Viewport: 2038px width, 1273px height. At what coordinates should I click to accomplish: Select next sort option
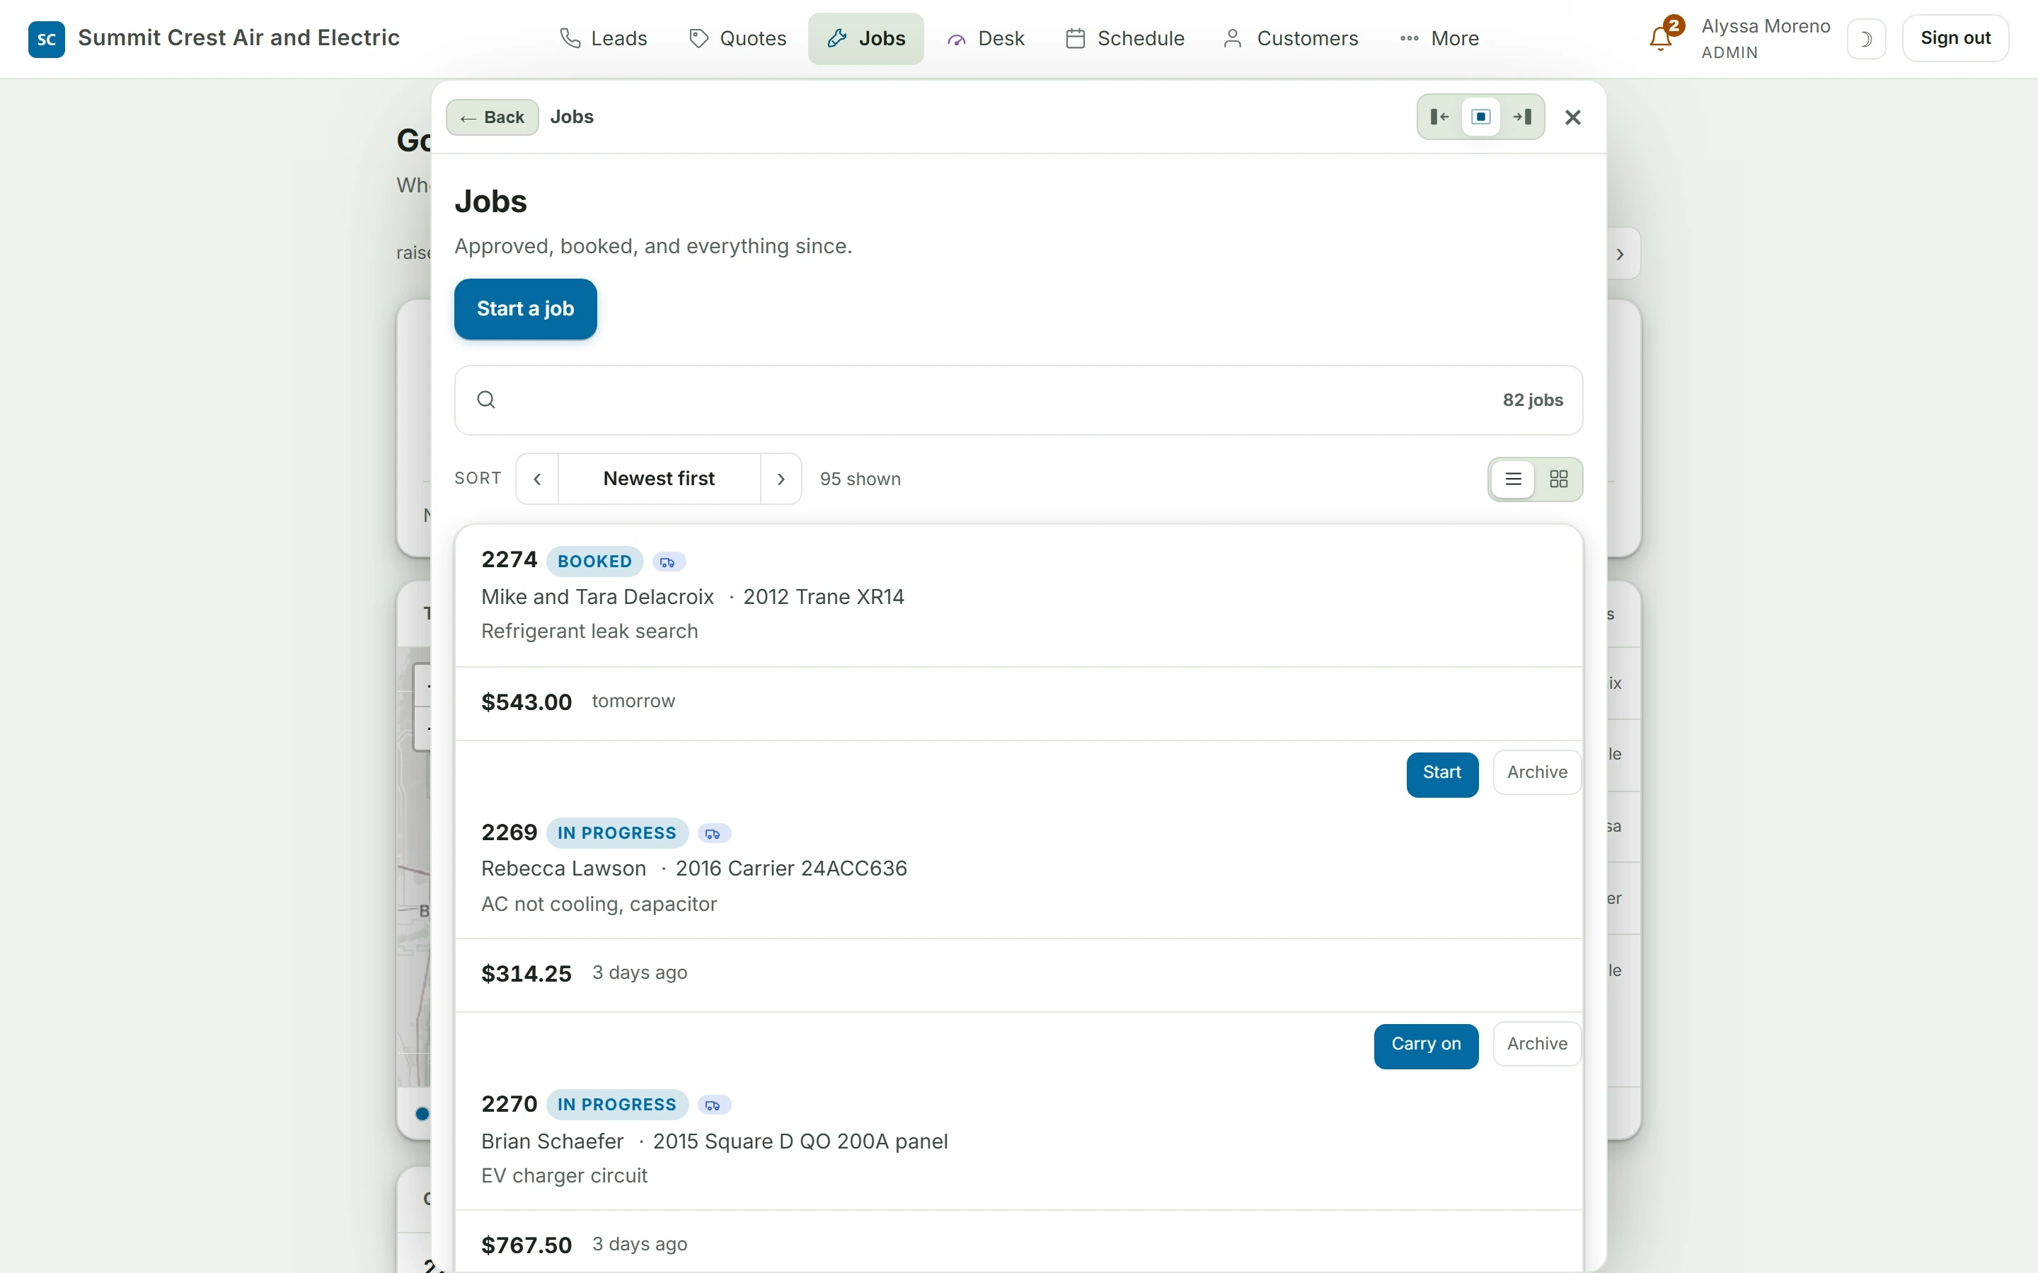781,479
